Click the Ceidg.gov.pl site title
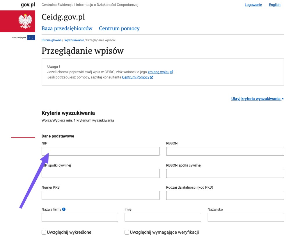The height and width of the screenshot is (243, 298). pos(63,17)
